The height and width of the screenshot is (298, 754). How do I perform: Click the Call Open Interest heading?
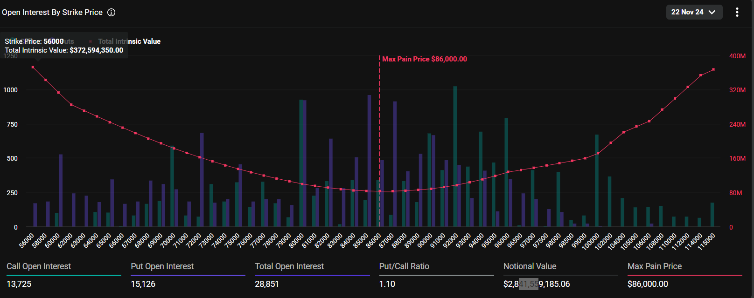point(39,266)
